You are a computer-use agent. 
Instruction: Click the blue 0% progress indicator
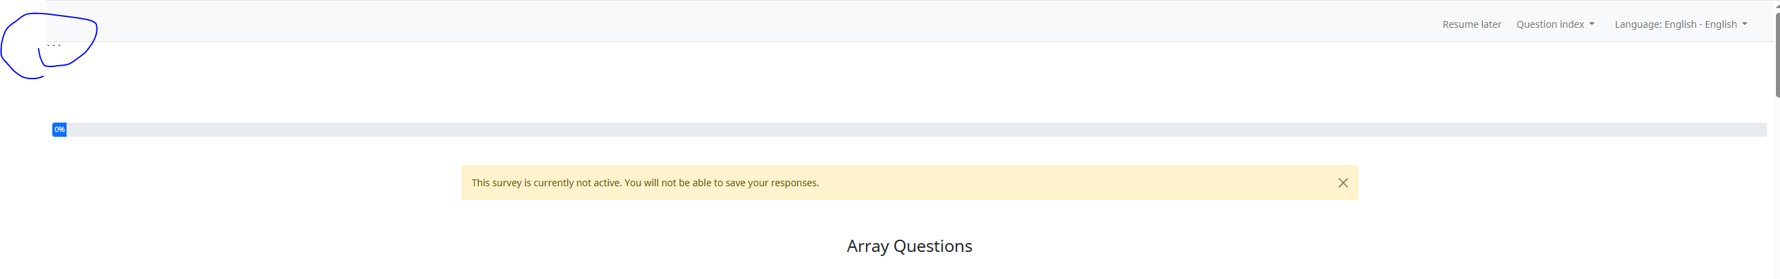[60, 129]
